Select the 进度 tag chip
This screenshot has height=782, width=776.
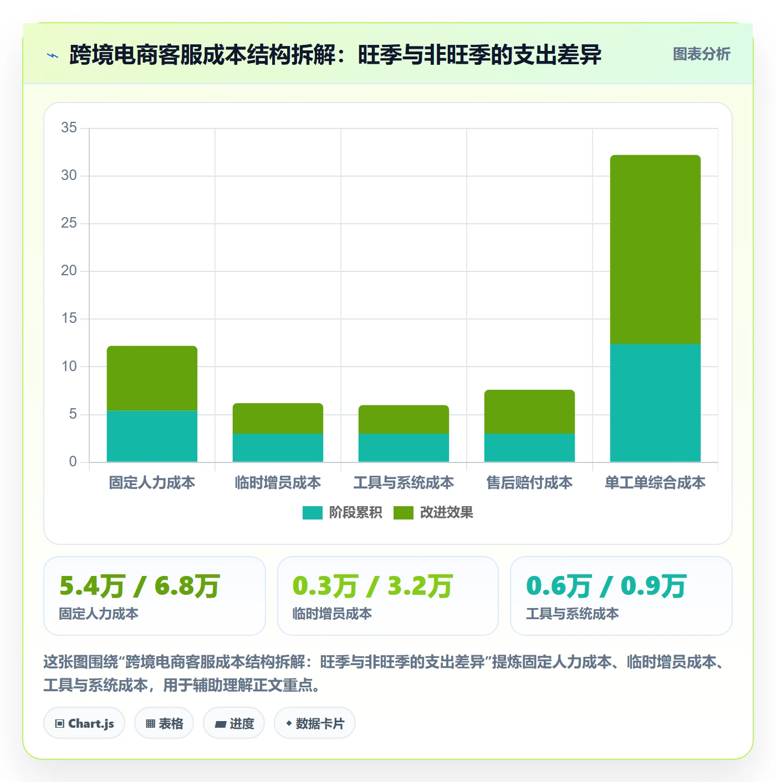coord(234,723)
